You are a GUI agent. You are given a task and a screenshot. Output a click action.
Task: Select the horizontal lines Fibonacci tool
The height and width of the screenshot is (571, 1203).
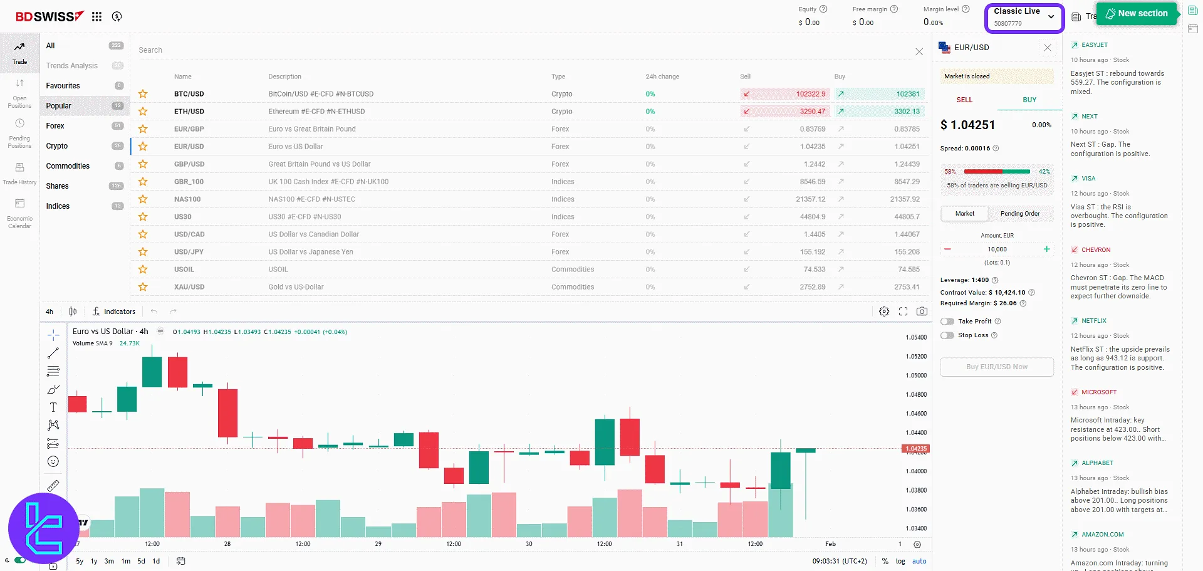click(53, 371)
